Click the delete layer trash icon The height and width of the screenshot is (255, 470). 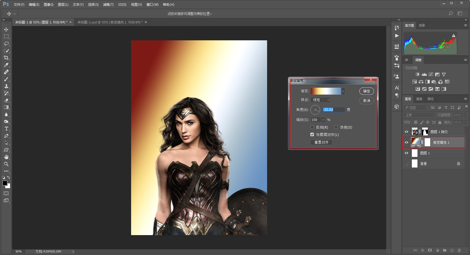click(459, 250)
